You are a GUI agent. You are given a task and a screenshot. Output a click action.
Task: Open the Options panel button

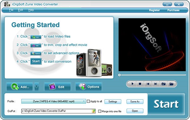pyautogui.click(x=88, y=87)
